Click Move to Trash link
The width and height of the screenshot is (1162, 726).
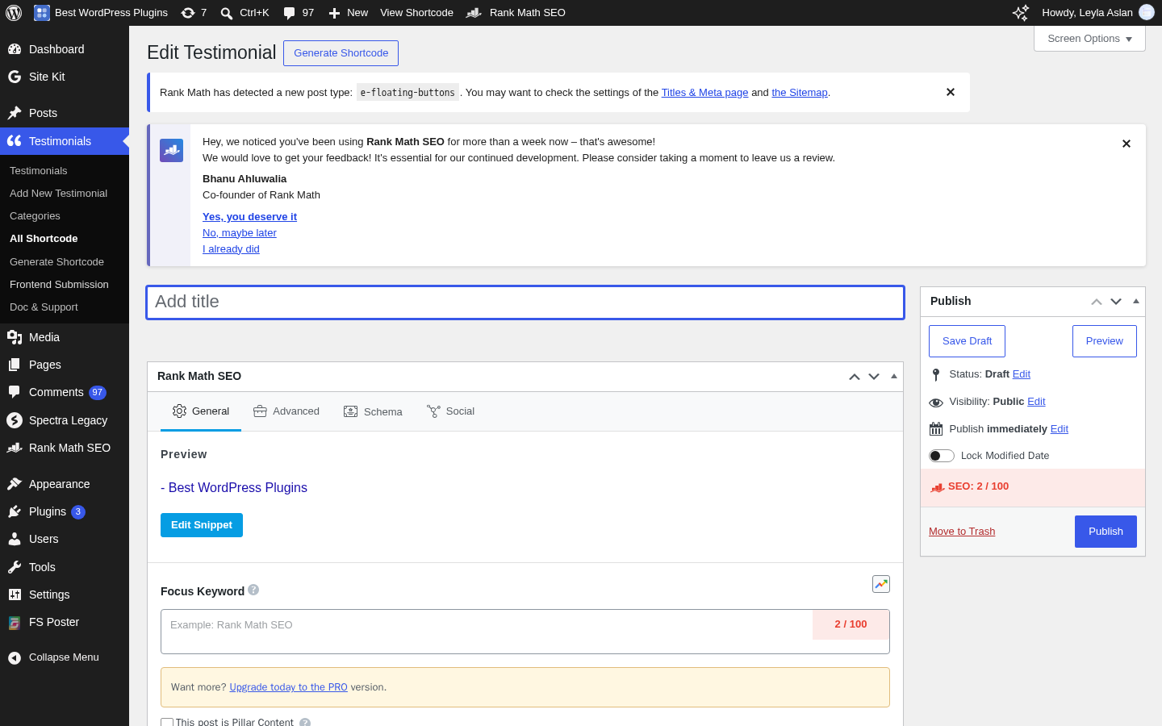click(962, 532)
